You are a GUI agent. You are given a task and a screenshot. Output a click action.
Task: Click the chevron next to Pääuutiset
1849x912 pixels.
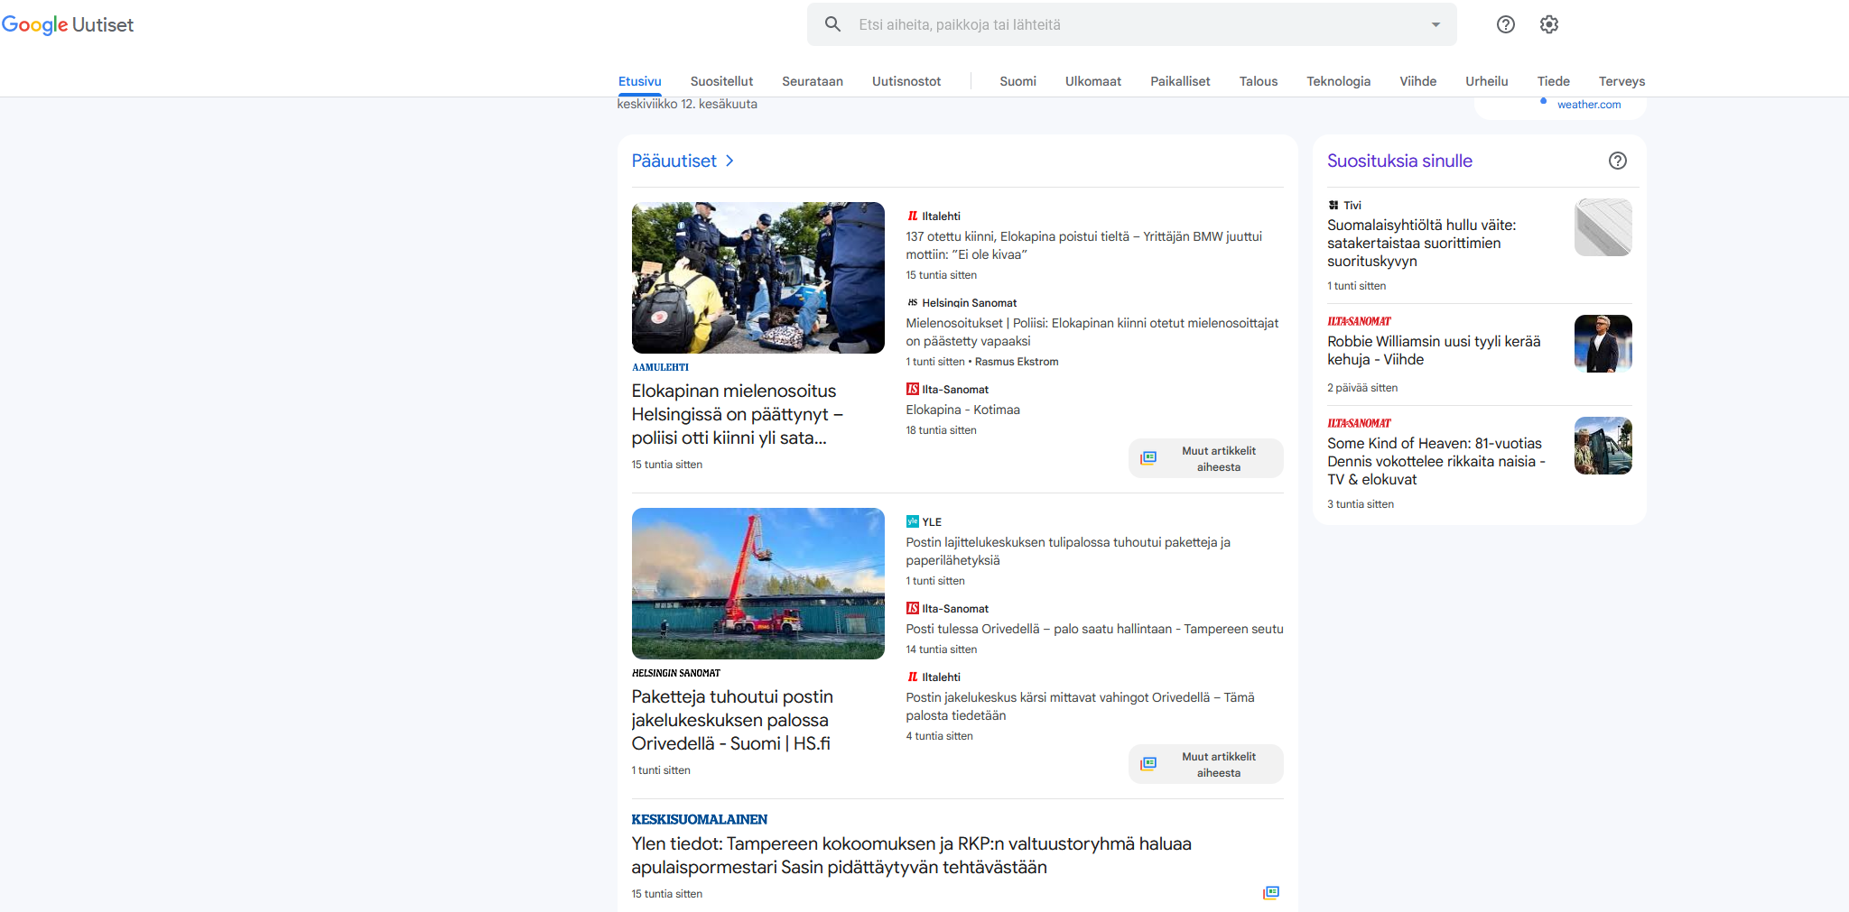point(729,161)
